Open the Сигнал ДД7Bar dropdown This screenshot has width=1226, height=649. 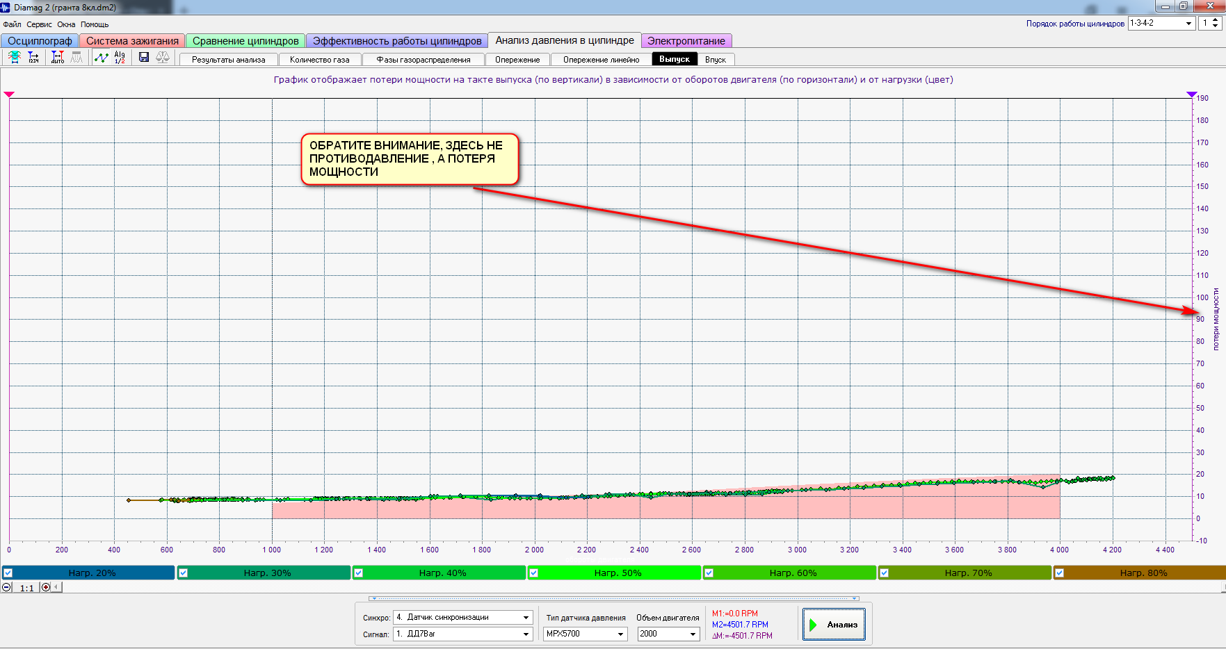526,634
